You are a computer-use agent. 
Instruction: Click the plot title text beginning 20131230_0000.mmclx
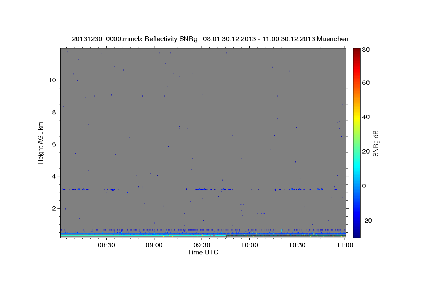pyautogui.click(x=210, y=39)
